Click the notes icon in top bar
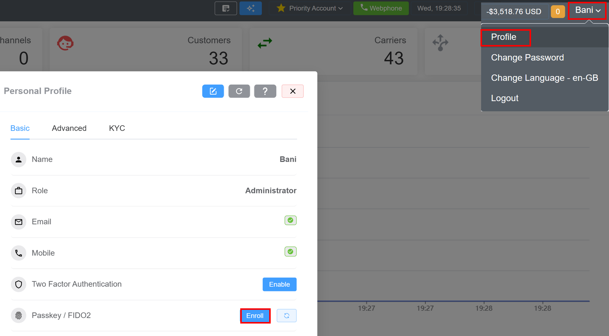 click(x=226, y=8)
